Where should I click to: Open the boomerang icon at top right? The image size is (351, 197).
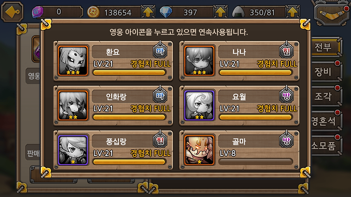(332, 14)
